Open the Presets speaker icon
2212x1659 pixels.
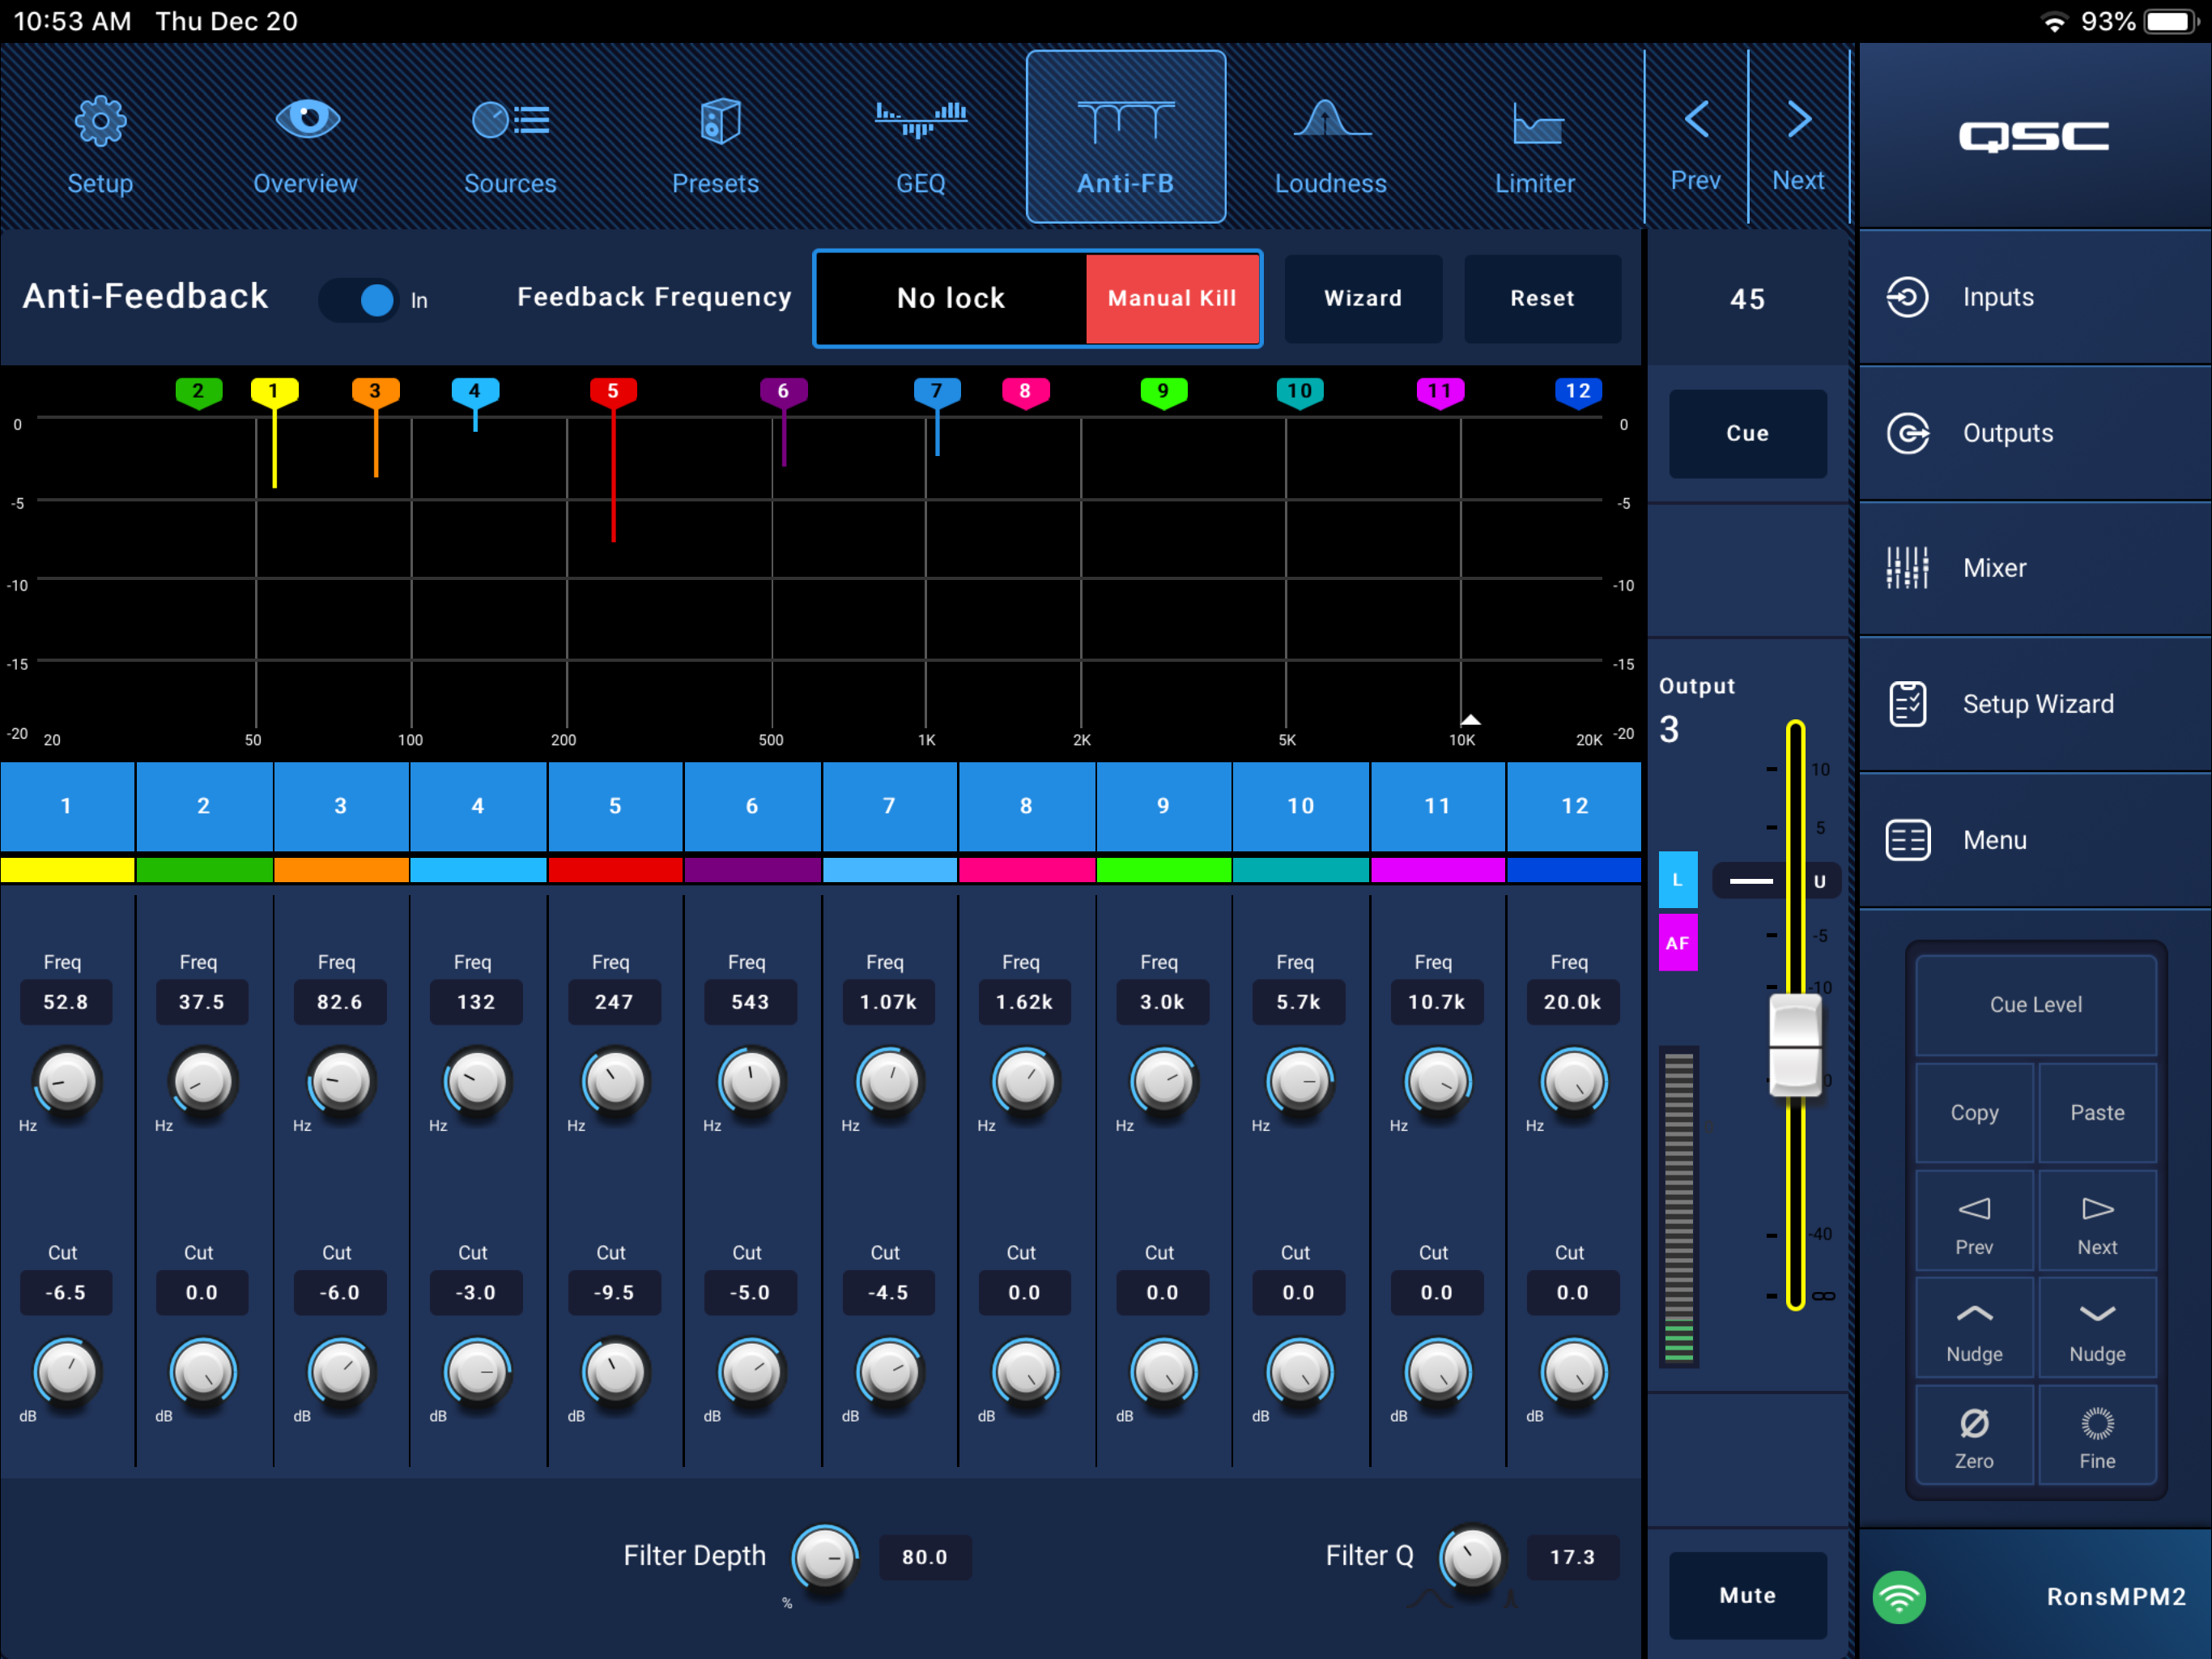pyautogui.click(x=718, y=121)
